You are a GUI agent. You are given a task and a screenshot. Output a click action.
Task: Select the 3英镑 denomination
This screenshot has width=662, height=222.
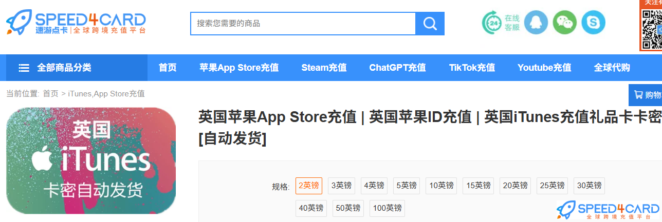tap(341, 186)
